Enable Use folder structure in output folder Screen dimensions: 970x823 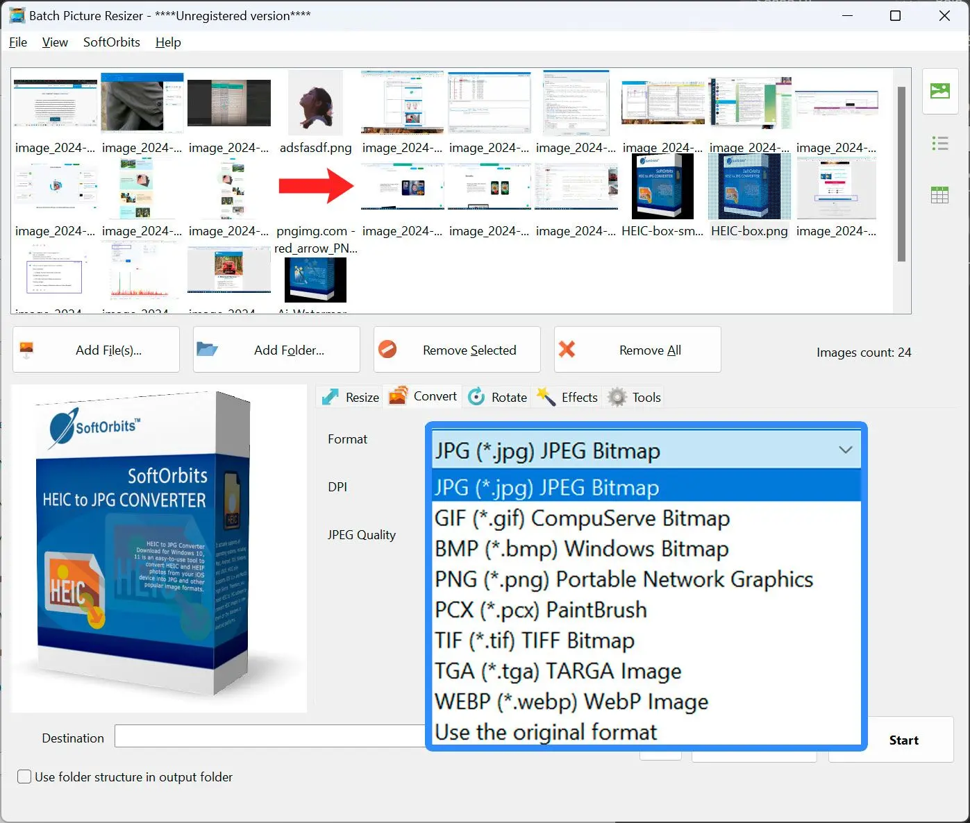tap(24, 777)
